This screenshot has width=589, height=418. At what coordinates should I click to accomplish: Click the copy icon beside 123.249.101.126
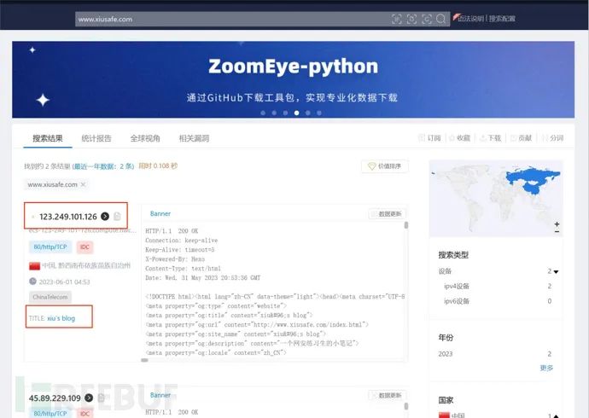click(x=117, y=217)
